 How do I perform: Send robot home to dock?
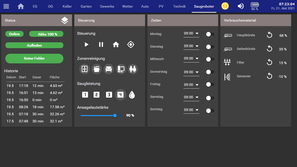(116, 45)
